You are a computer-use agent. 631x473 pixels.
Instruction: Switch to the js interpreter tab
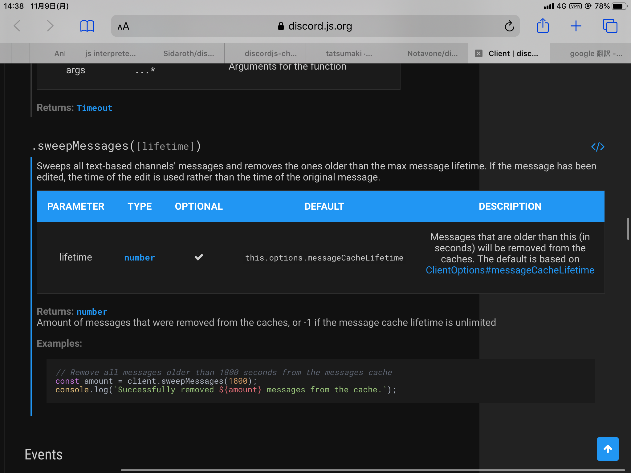point(110,54)
